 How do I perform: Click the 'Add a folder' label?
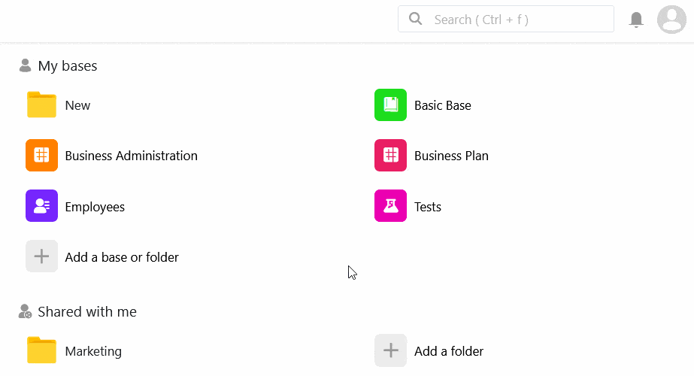pyautogui.click(x=448, y=351)
